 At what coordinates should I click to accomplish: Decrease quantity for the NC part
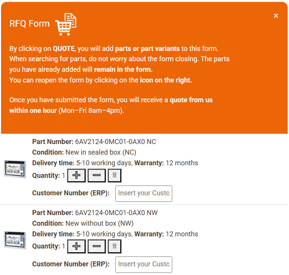[97, 175]
